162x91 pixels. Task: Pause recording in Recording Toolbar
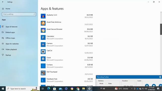[147, 85]
